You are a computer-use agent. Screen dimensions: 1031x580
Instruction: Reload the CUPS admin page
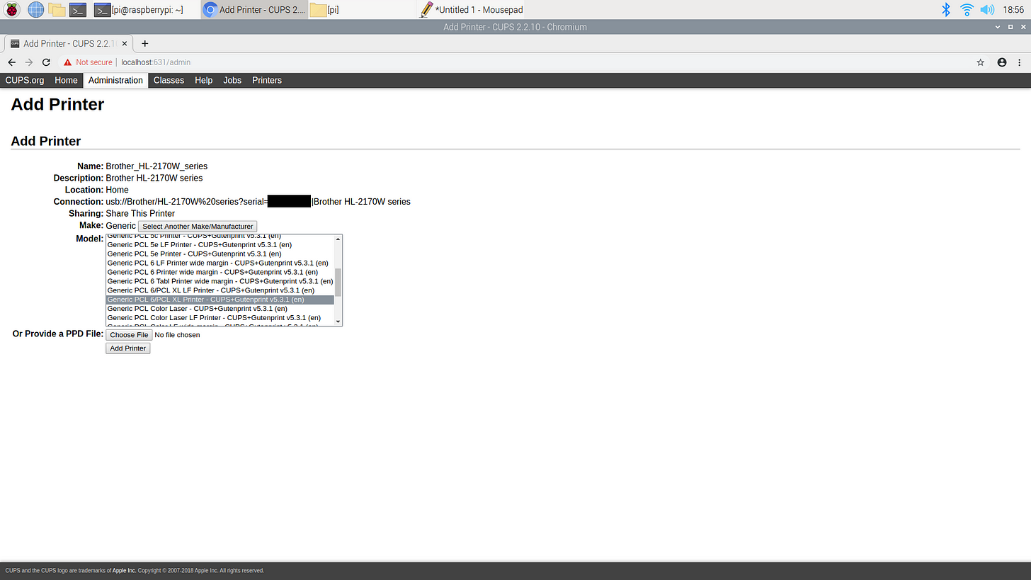pyautogui.click(x=46, y=62)
